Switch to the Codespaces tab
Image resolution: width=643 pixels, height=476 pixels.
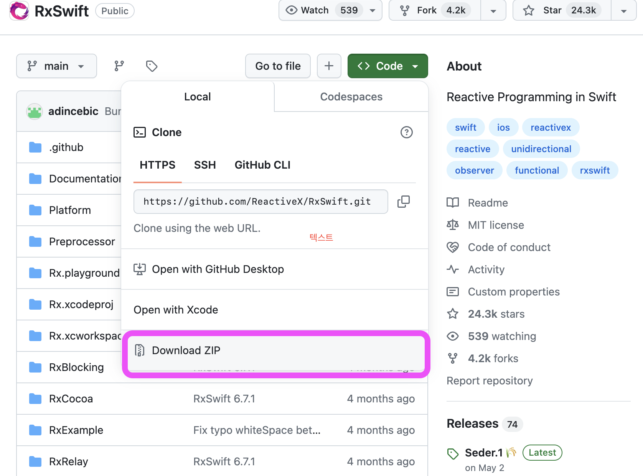click(351, 97)
